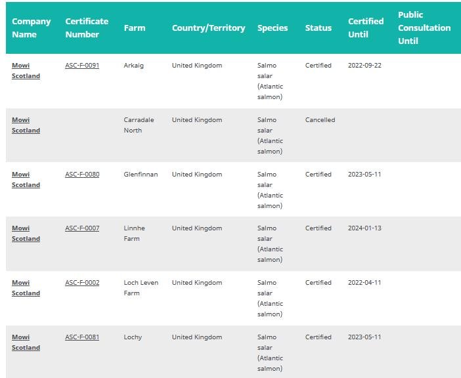The image size is (461, 378).
Task: Click Certified status in Linnhe Farm row
Action: click(318, 228)
